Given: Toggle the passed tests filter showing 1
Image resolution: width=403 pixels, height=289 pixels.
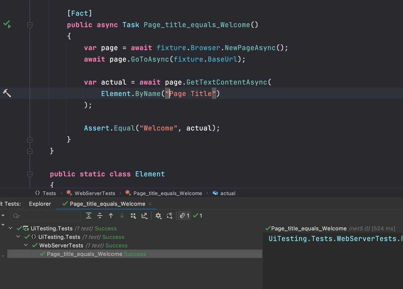Looking at the screenshot, I should click(x=197, y=216).
